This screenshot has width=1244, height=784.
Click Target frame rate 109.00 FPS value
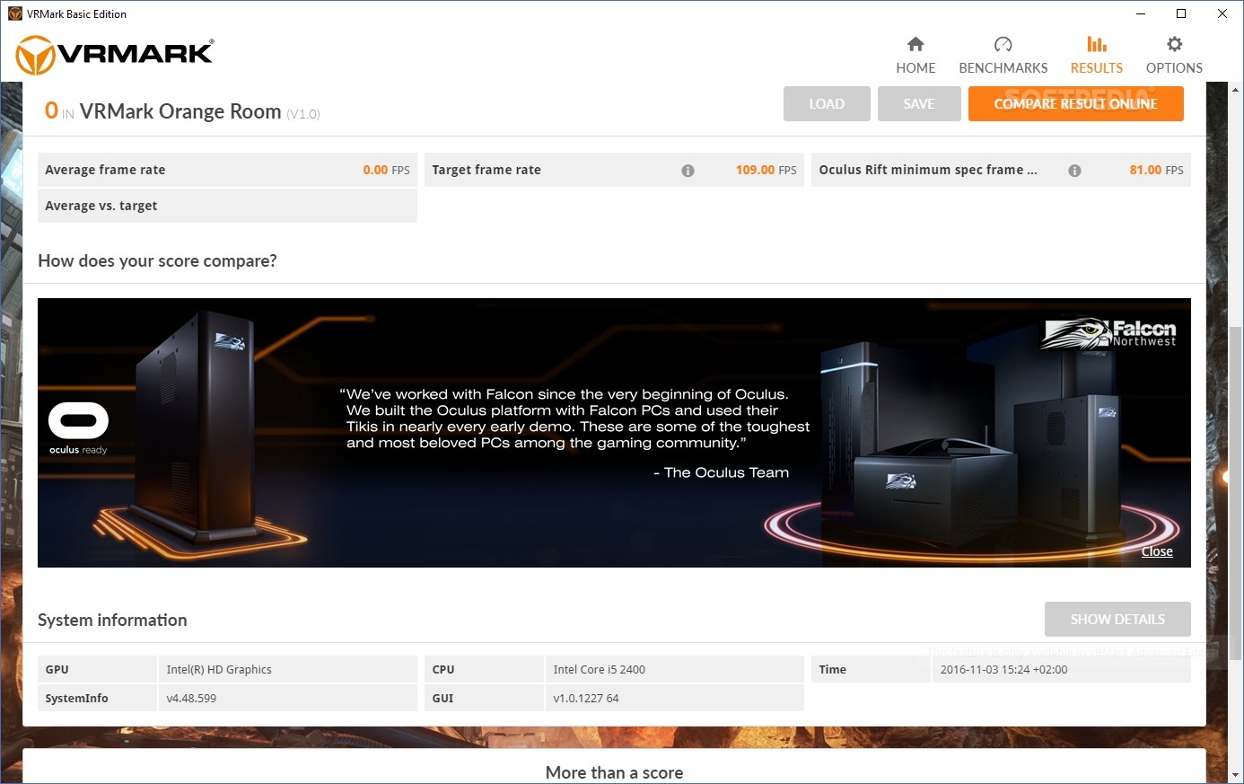tap(766, 170)
